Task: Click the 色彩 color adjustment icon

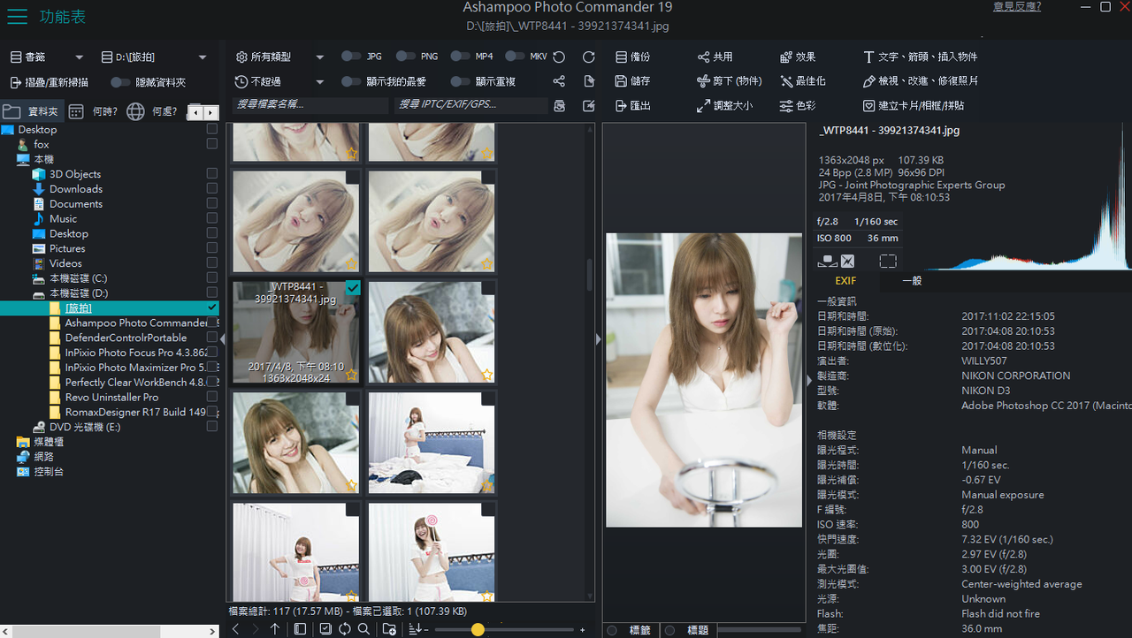Action: 786,106
